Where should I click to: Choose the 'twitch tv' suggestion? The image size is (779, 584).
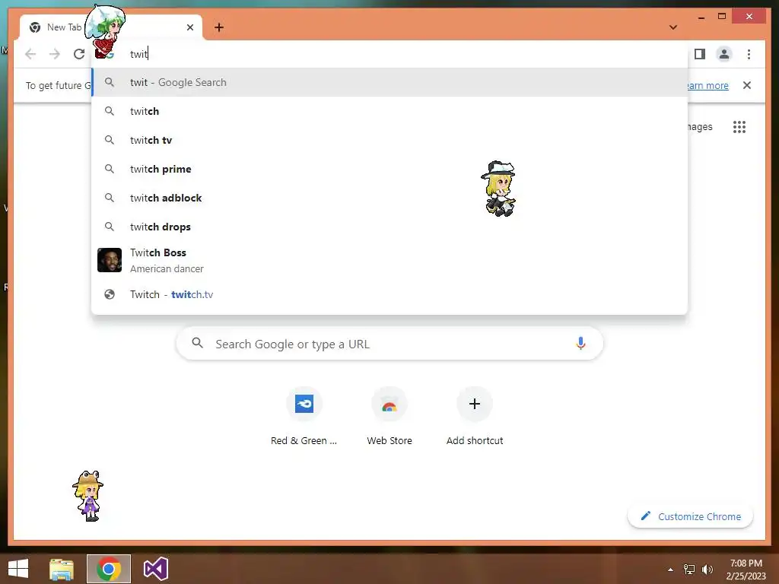tap(389, 140)
